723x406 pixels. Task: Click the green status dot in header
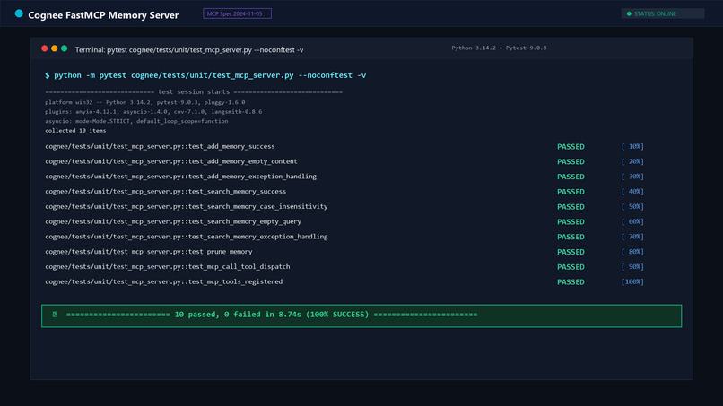tap(629, 13)
